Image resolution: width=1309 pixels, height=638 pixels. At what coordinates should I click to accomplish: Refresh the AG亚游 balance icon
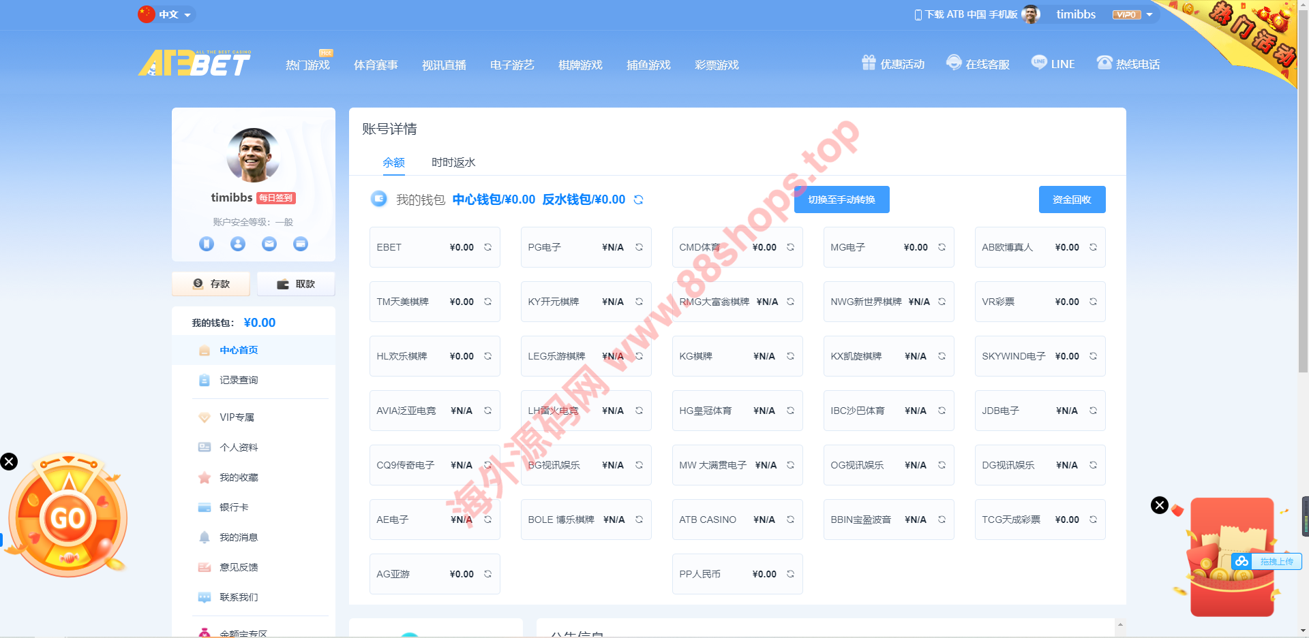point(487,574)
